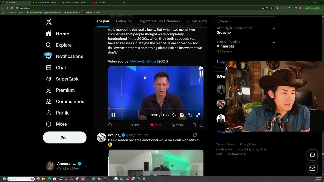
Task: Expand the footer More menu
Action: [x=220, y=154]
